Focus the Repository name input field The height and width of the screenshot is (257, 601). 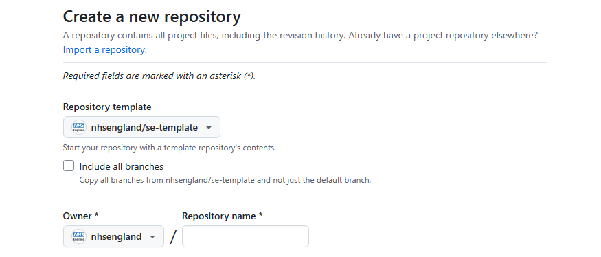point(245,236)
